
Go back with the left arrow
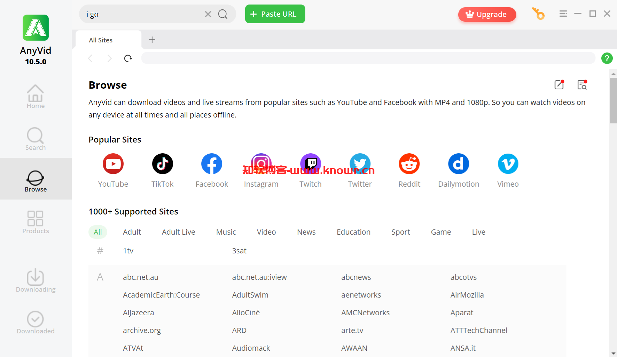coord(91,58)
